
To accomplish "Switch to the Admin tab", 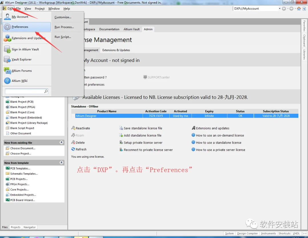I will click(148, 29).
